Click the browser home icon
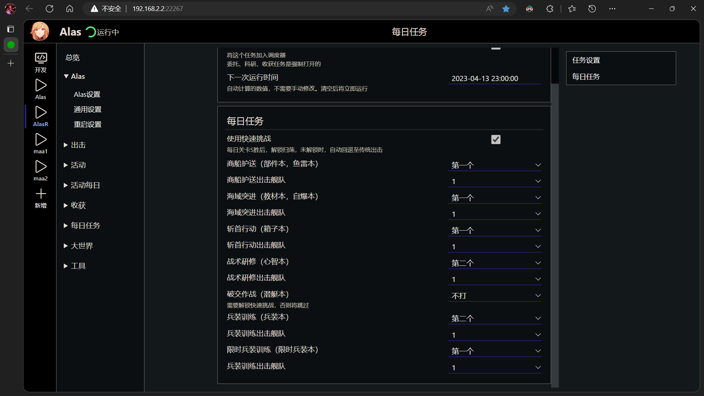704x396 pixels. [70, 8]
